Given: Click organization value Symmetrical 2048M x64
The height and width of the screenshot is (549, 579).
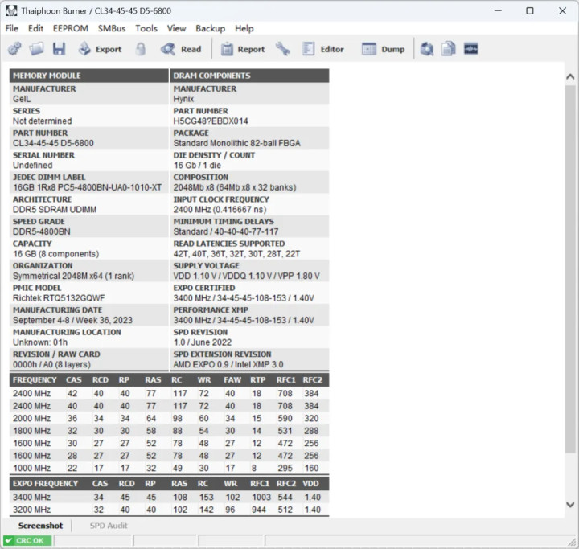Looking at the screenshot, I should (73, 277).
